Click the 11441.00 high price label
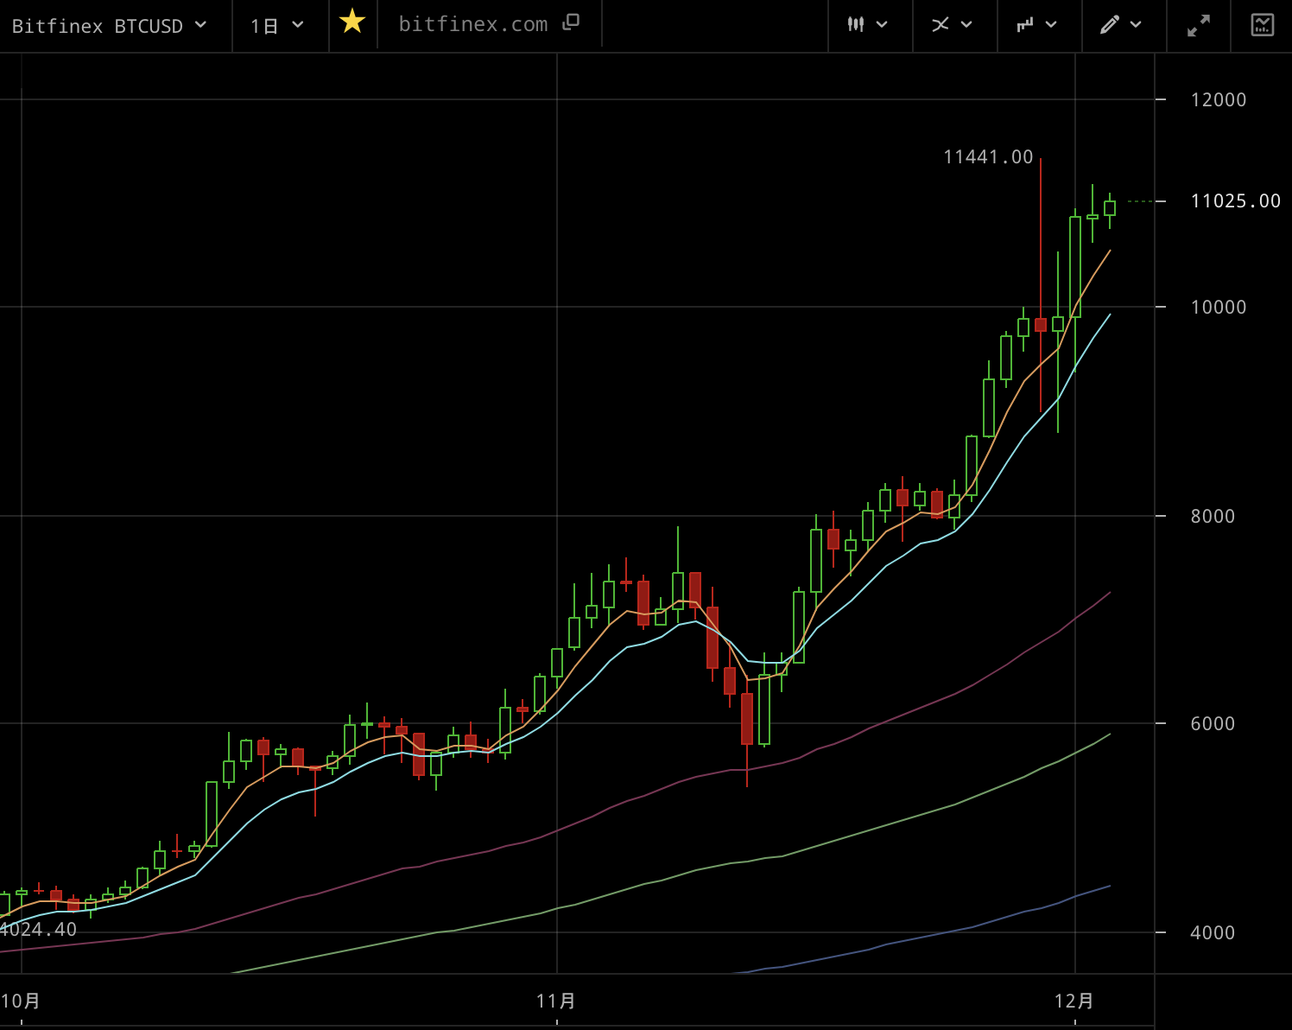1292x1030 pixels. click(988, 157)
